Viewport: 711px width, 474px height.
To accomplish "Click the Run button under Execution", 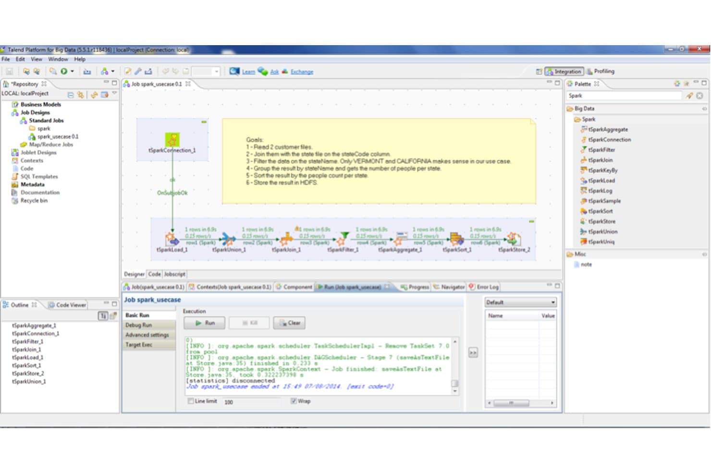I will tap(204, 323).
